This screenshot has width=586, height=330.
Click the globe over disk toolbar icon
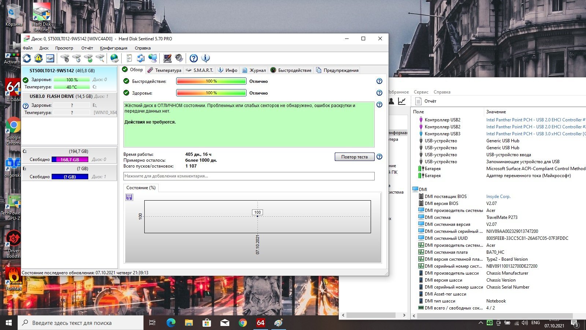(x=115, y=58)
